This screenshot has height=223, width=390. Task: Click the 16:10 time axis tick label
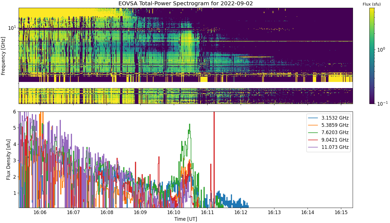point(174,212)
